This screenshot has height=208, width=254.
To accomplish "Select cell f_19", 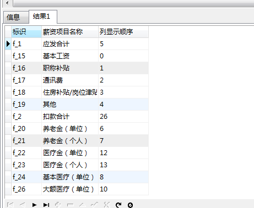I will click(x=26, y=105).
